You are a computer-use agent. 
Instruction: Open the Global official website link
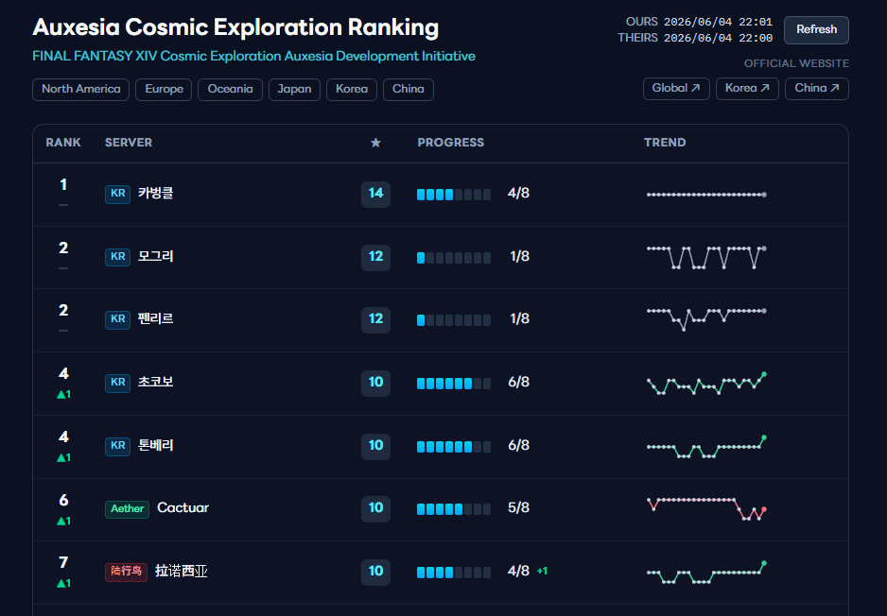point(676,89)
